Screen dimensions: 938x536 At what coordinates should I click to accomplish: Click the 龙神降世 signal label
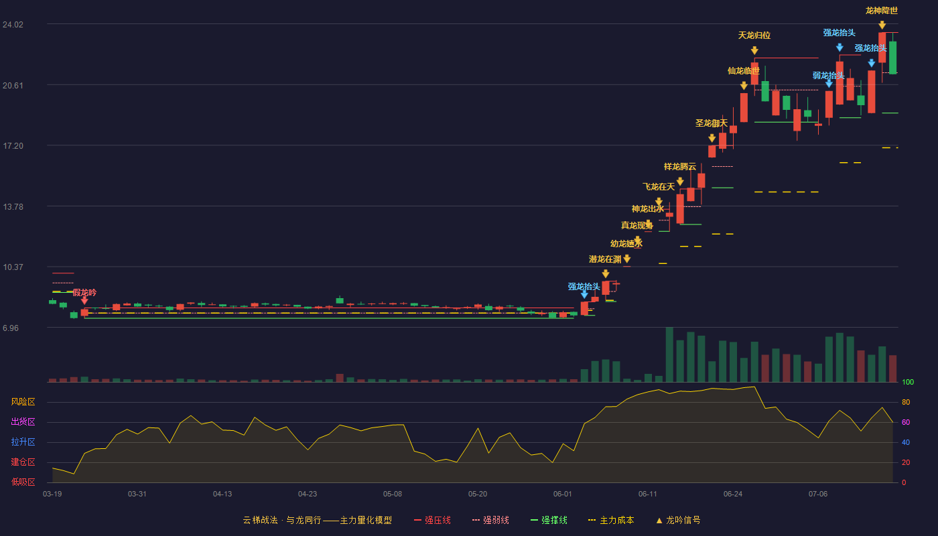(x=882, y=10)
